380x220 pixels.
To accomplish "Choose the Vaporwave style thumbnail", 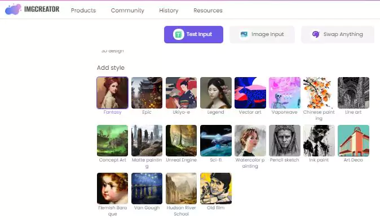I will tap(285, 93).
